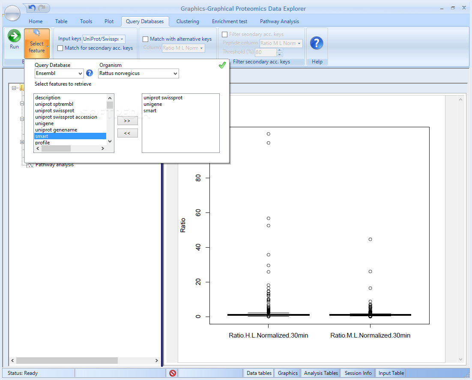Open the Clustering ribbon tab
Screen dimensions: 472x380
[x=188, y=21]
